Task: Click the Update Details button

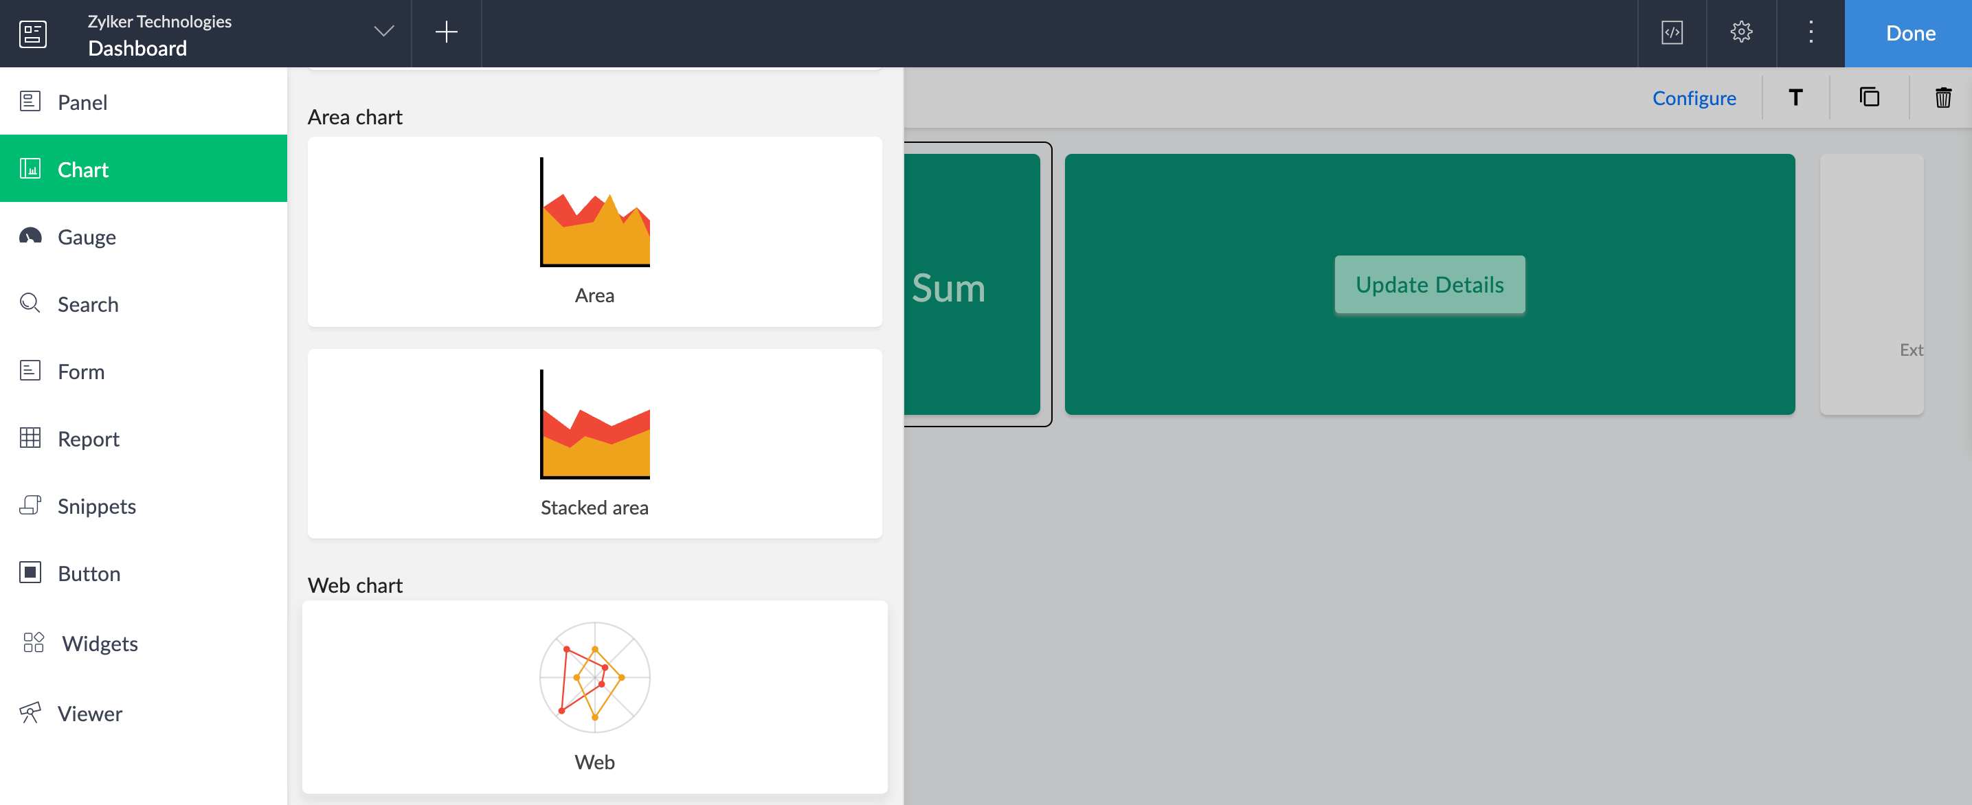Action: [x=1429, y=284]
